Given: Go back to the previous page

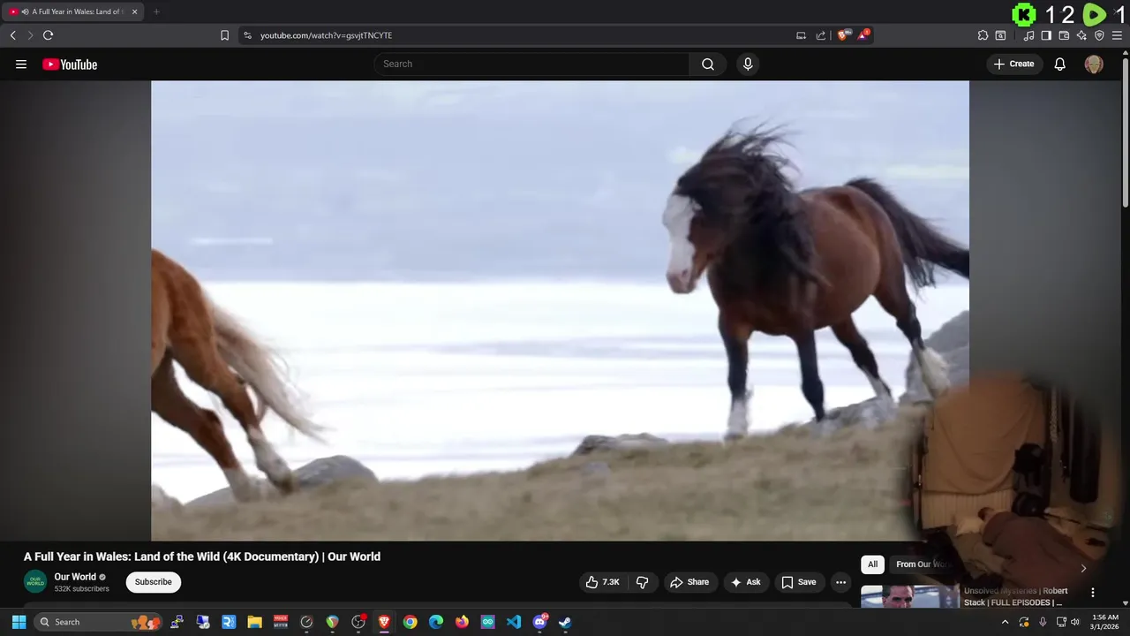Looking at the screenshot, I should tap(12, 35).
